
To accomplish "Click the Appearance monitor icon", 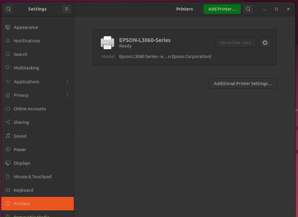I will click(8, 27).
